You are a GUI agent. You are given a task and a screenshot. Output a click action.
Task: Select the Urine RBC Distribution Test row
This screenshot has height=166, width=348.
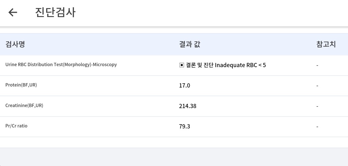[x=174, y=65]
